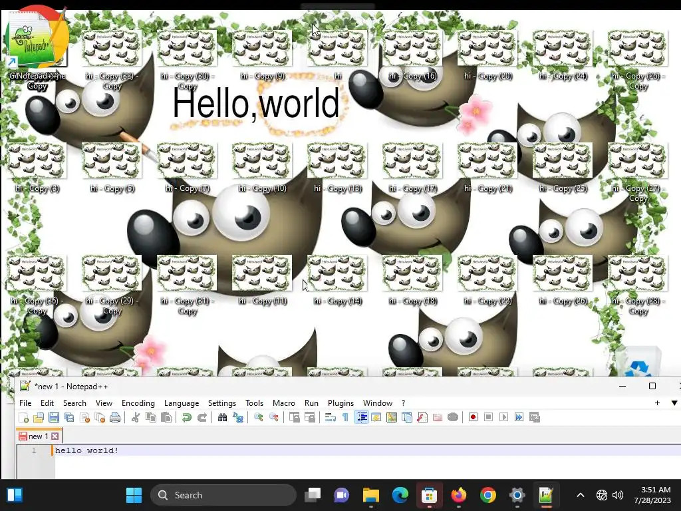Open the Function List toolbar icon
Image resolution: width=681 pixels, height=511 pixels.
[422, 418]
